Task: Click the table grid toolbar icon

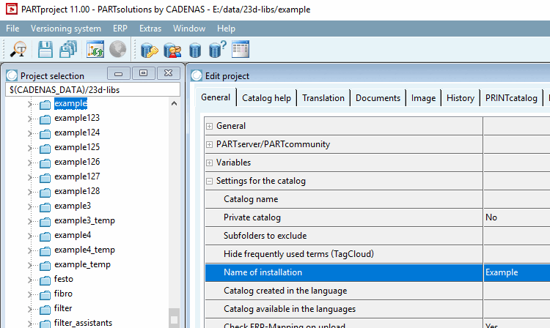Action: click(241, 49)
